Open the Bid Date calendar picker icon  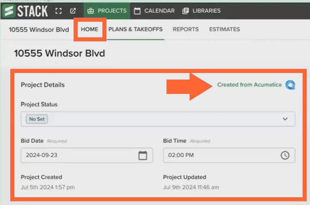pyautogui.click(x=143, y=155)
